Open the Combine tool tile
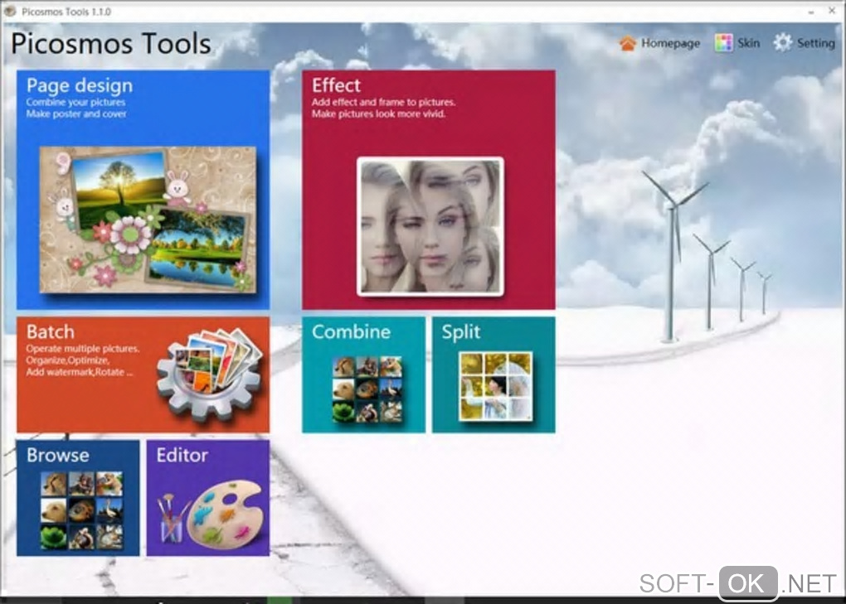The width and height of the screenshot is (846, 604). click(x=363, y=374)
